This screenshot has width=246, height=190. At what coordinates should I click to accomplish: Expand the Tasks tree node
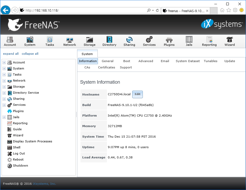[4, 74]
